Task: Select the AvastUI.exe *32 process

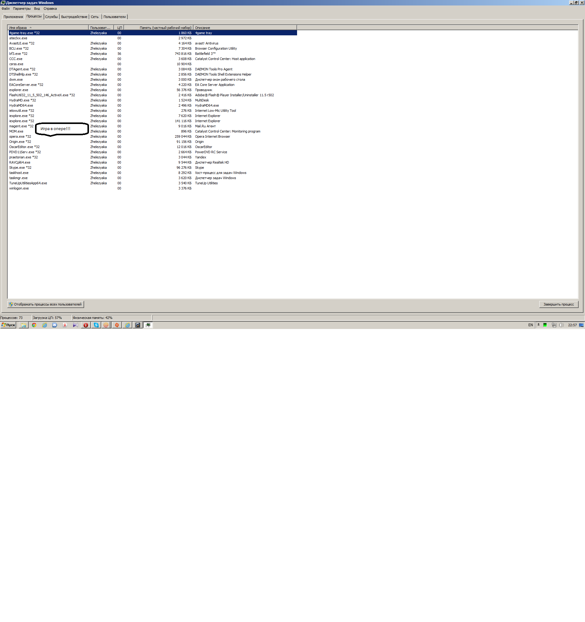Action: [x=152, y=44]
